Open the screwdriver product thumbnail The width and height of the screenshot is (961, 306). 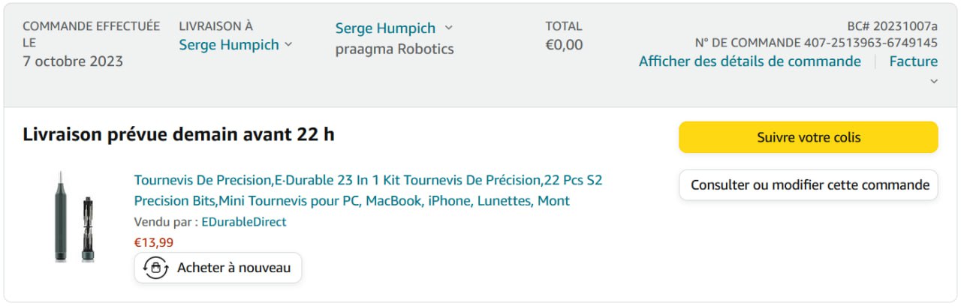tap(74, 217)
